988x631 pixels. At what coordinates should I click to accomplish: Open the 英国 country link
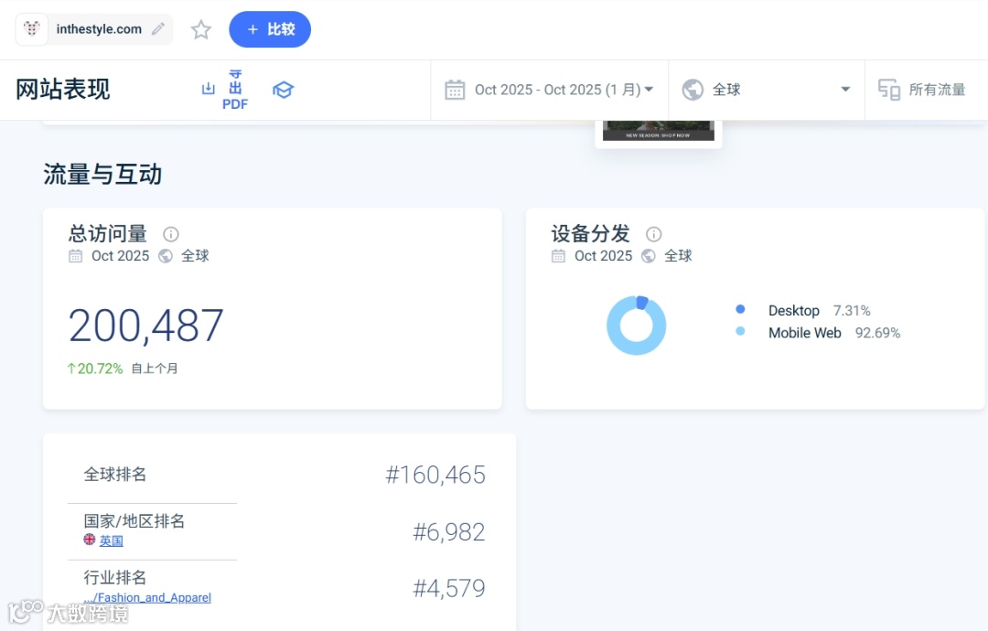pos(112,541)
